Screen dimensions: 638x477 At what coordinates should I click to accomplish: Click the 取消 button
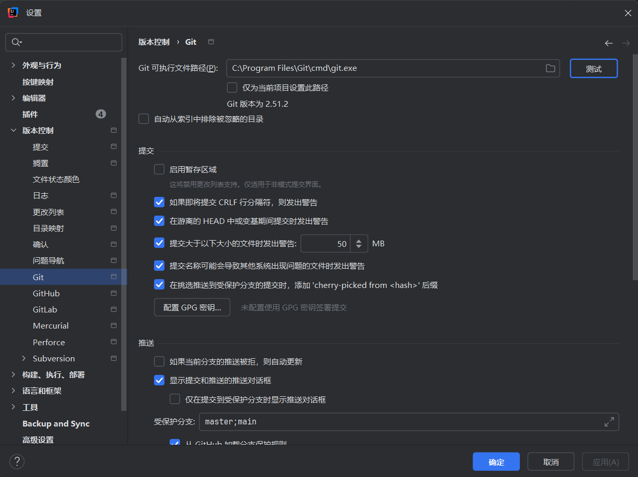pyautogui.click(x=551, y=462)
